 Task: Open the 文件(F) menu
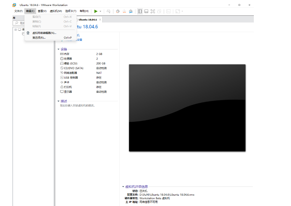pyautogui.click(x=18, y=11)
